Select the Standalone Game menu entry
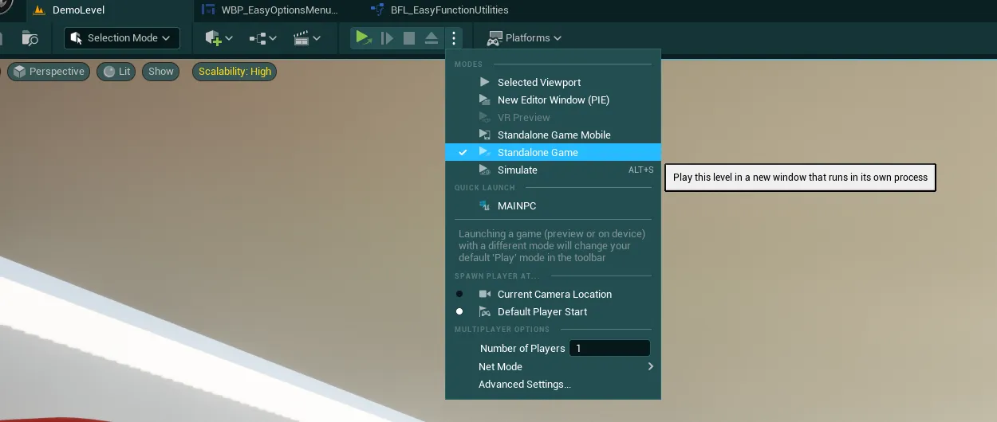This screenshot has height=422, width=997. pos(553,152)
